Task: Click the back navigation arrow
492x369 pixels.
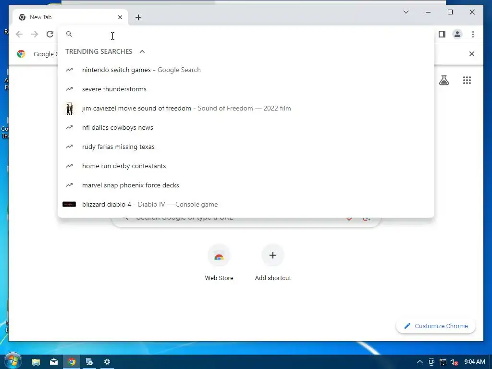Action: 19,34
